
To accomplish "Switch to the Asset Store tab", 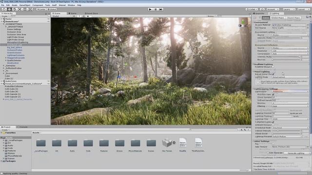I will (x=91, y=13).
